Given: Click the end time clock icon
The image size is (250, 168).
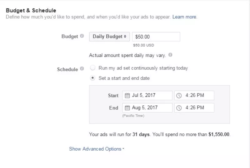Looking at the screenshot, I should (179, 108).
